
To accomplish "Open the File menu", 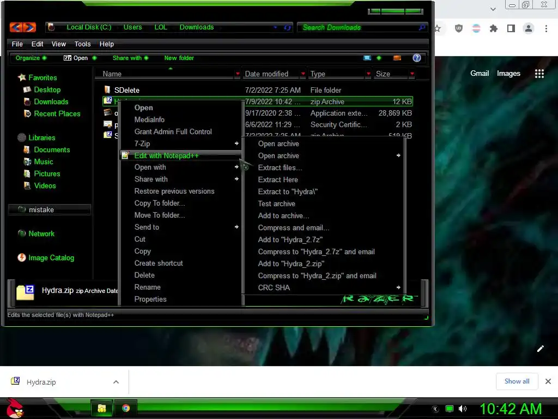I will [17, 44].
